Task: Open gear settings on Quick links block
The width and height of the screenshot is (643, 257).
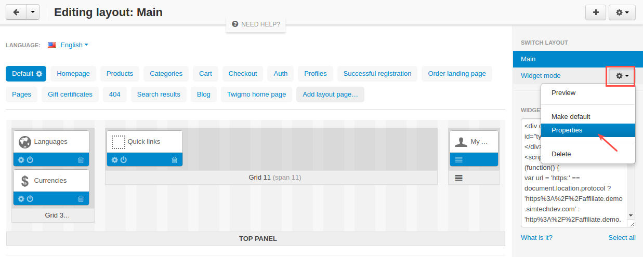Action: point(115,160)
